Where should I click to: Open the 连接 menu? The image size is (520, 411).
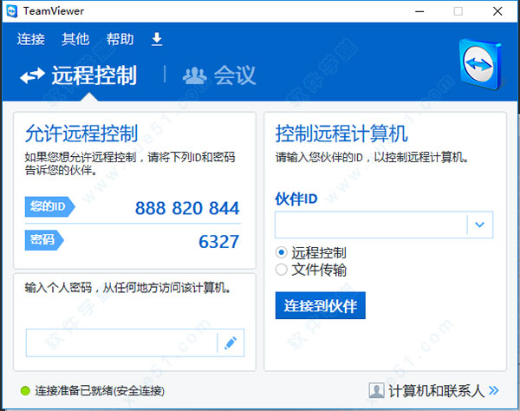pos(31,39)
